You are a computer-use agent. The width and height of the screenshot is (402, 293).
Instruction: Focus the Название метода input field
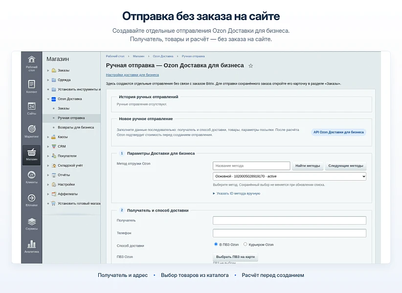pyautogui.click(x=251, y=166)
